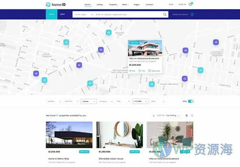The height and width of the screenshot is (167, 240).
Task: Select the rightmost purple map marker
Action: [x=216, y=42]
